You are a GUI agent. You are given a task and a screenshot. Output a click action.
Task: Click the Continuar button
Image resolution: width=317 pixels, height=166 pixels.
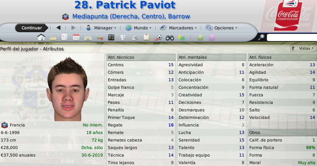(32, 28)
